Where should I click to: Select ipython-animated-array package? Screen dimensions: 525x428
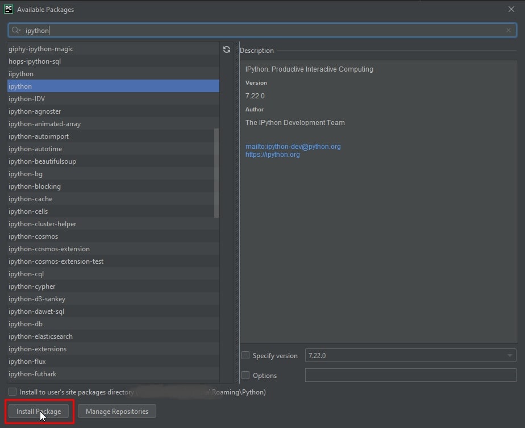[113, 123]
